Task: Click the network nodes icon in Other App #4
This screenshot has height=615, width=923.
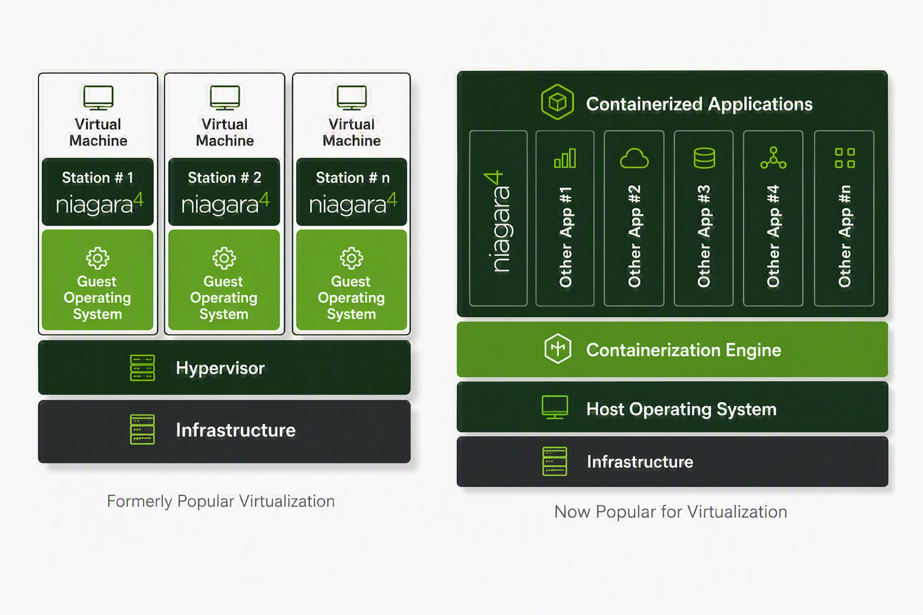Action: (x=773, y=158)
